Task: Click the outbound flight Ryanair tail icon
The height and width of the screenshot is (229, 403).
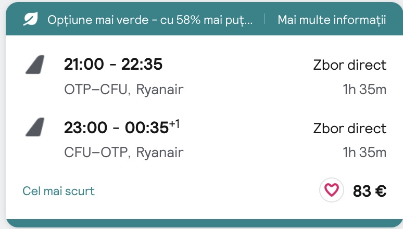Action: tap(35, 65)
